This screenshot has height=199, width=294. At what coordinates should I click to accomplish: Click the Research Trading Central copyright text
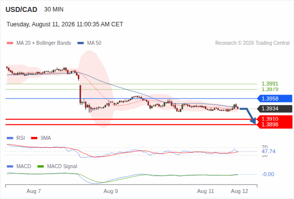(x=252, y=43)
